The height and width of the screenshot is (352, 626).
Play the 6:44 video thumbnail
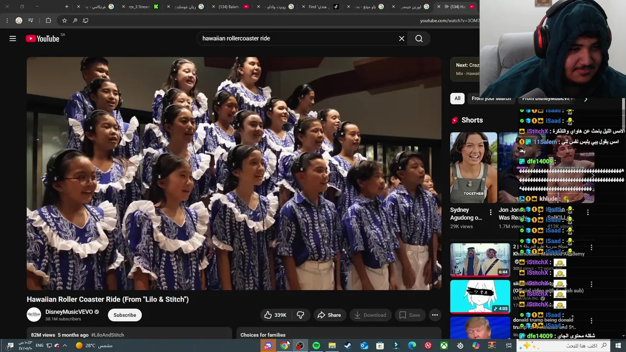click(x=480, y=260)
